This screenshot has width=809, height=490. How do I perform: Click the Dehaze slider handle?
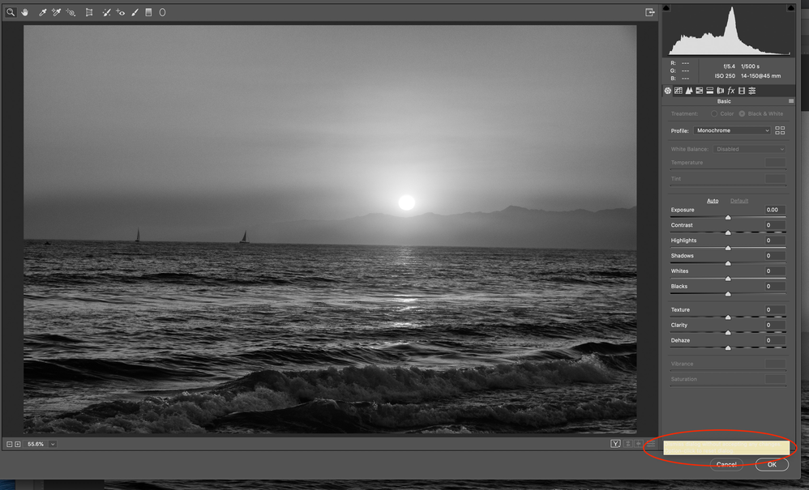point(728,347)
